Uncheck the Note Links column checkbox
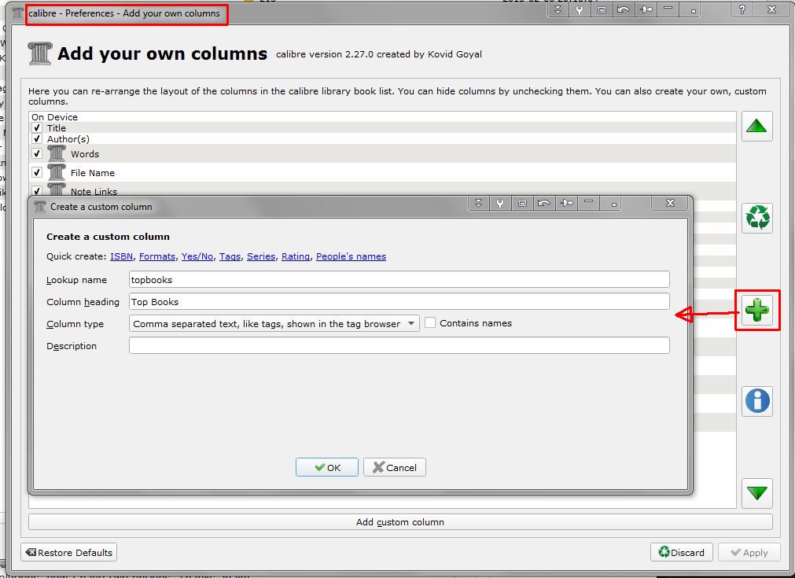The image size is (795, 578). (x=36, y=191)
